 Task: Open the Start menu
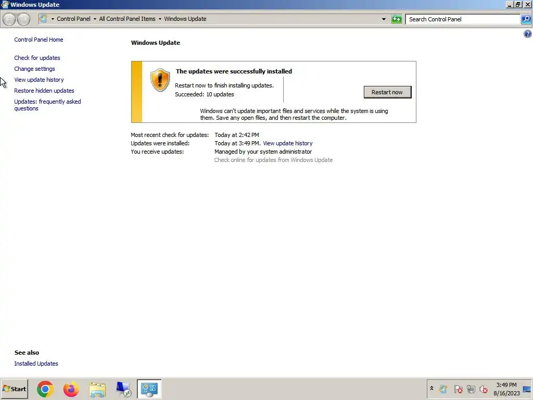point(14,389)
